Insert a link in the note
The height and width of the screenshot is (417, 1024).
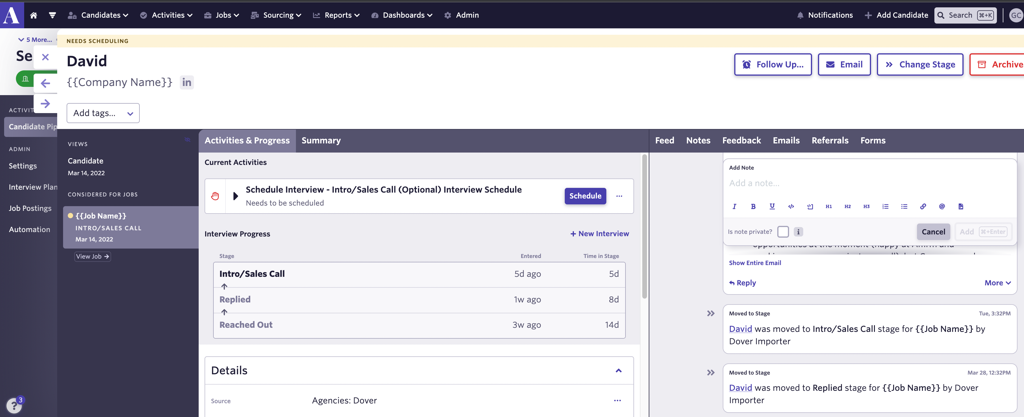[x=923, y=206]
